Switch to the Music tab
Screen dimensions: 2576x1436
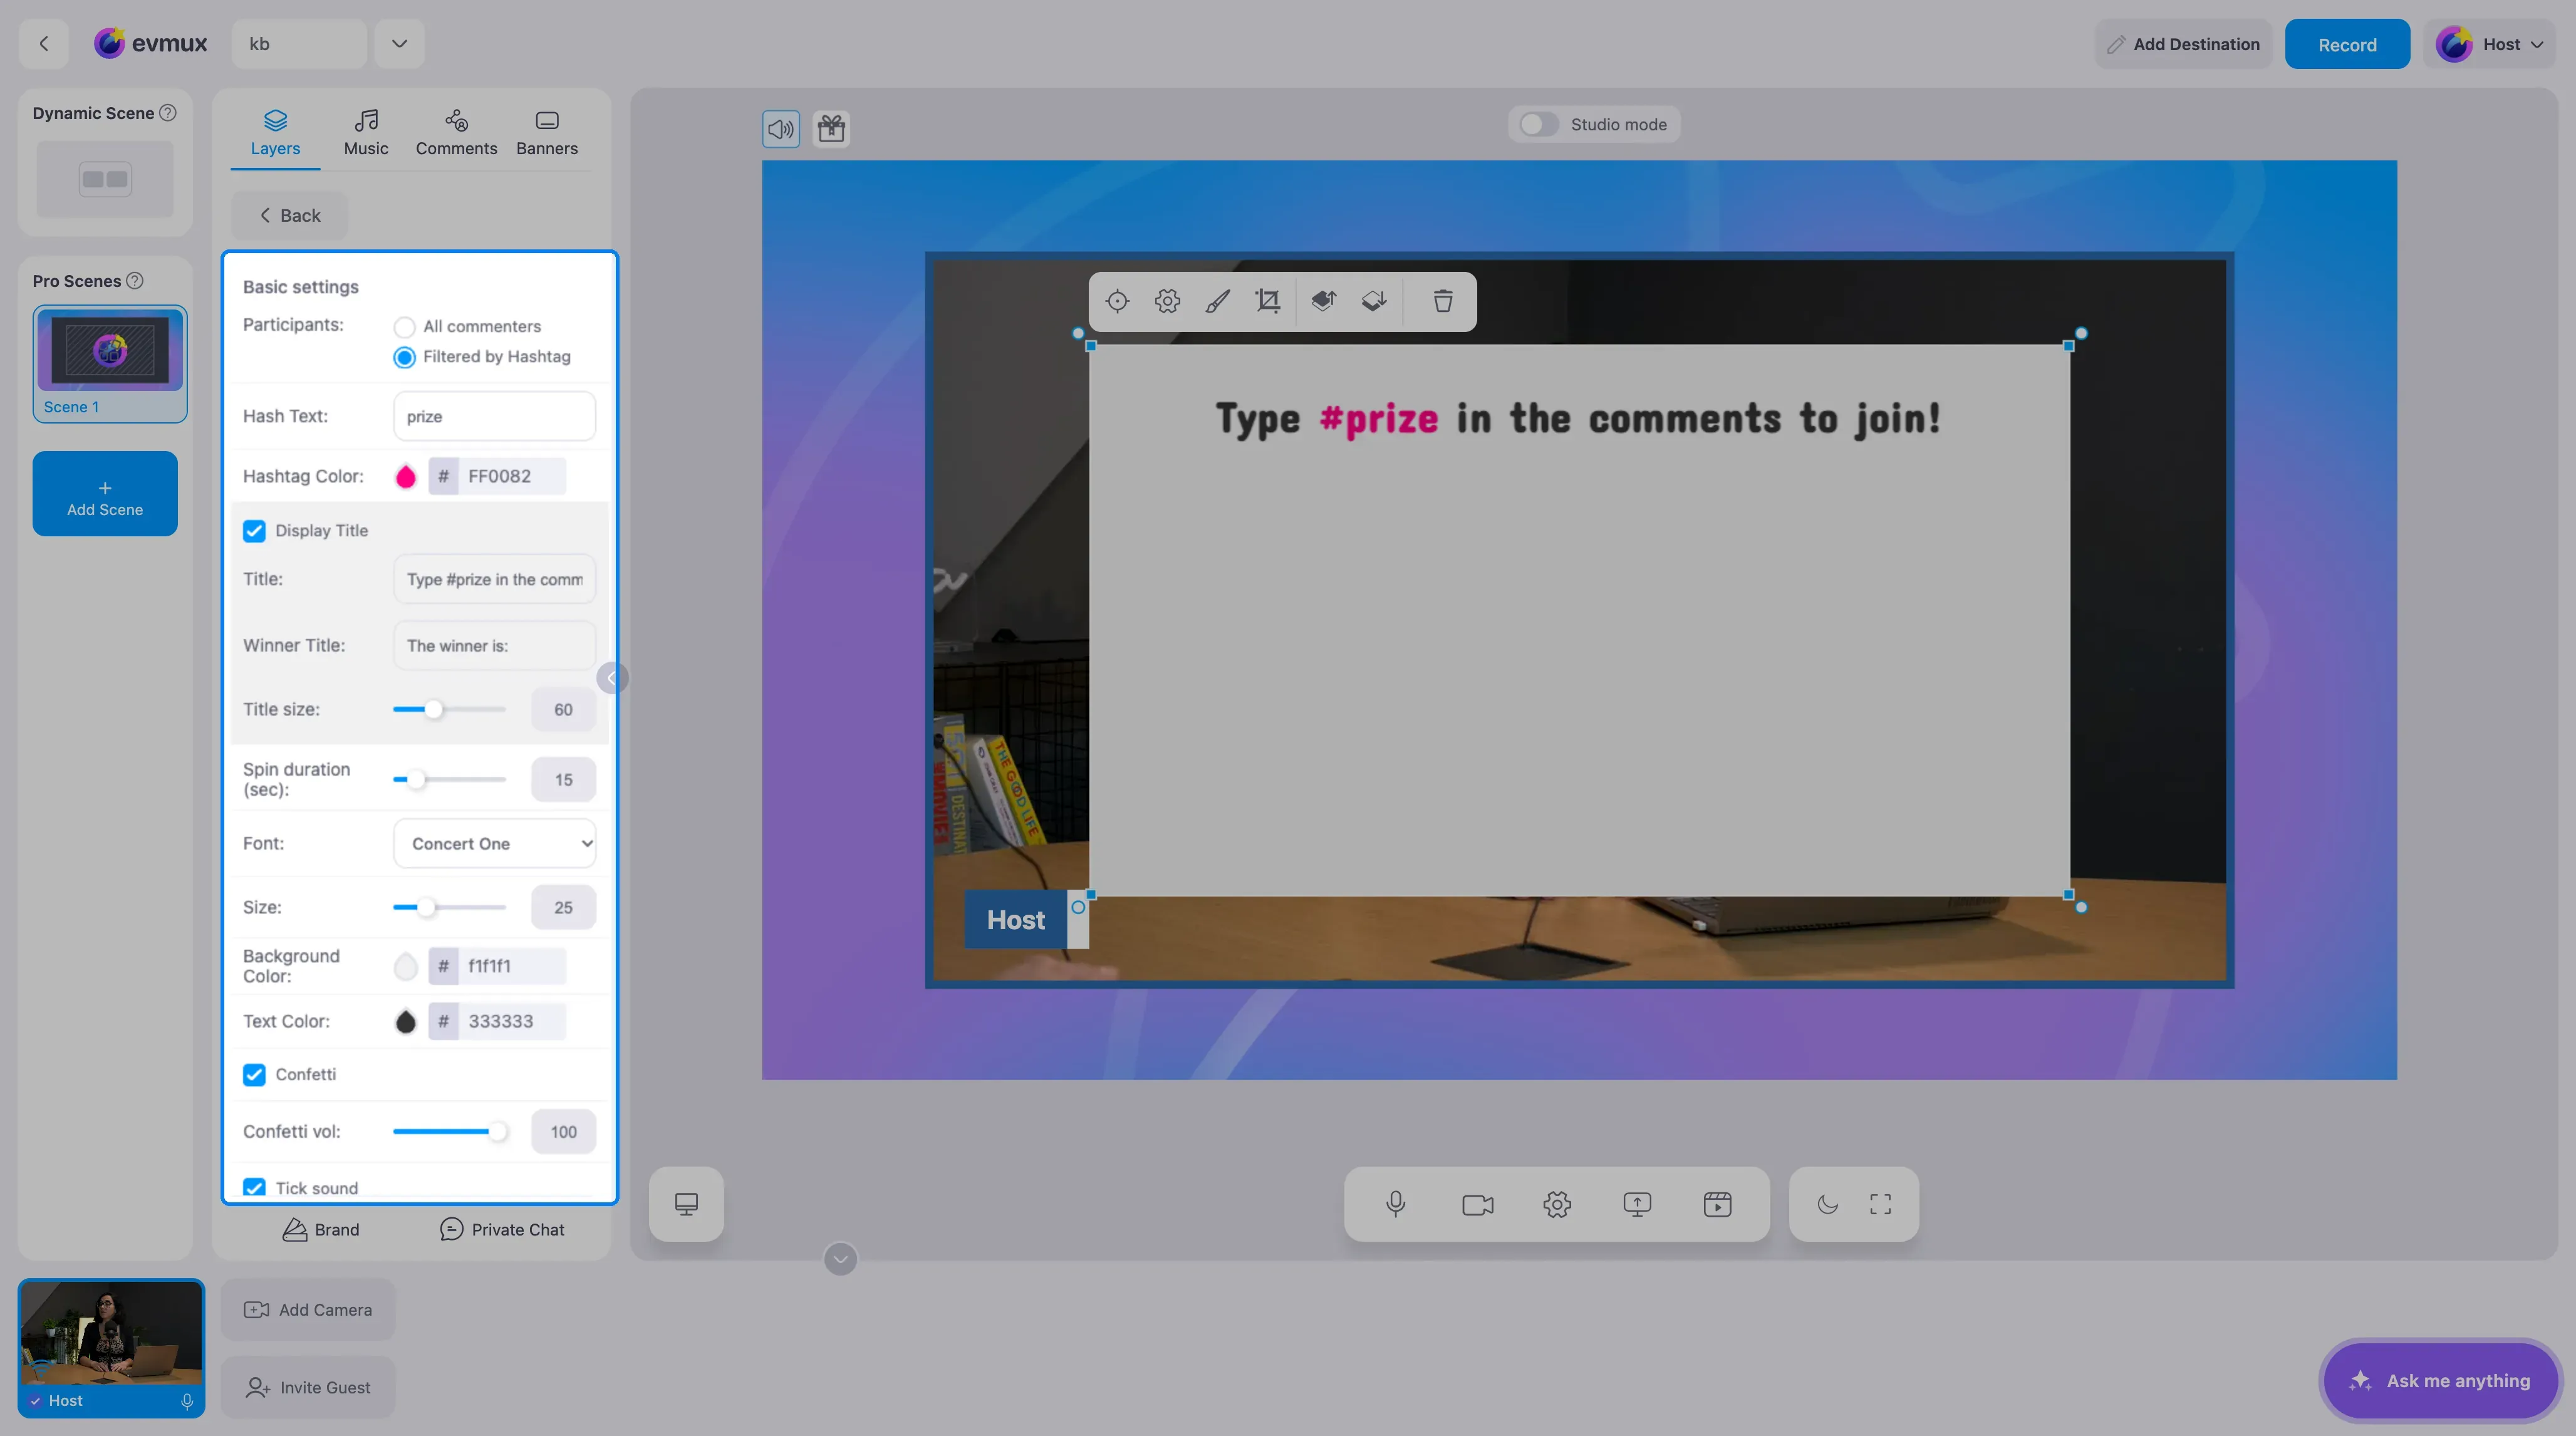(x=366, y=133)
